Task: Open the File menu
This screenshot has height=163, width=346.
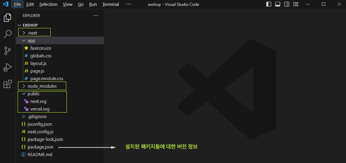Action: click(x=18, y=4)
